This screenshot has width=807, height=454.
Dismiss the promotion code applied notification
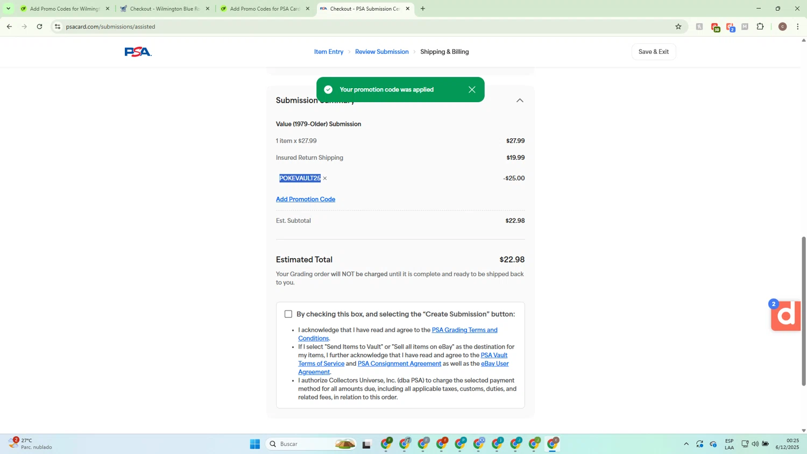tap(472, 90)
